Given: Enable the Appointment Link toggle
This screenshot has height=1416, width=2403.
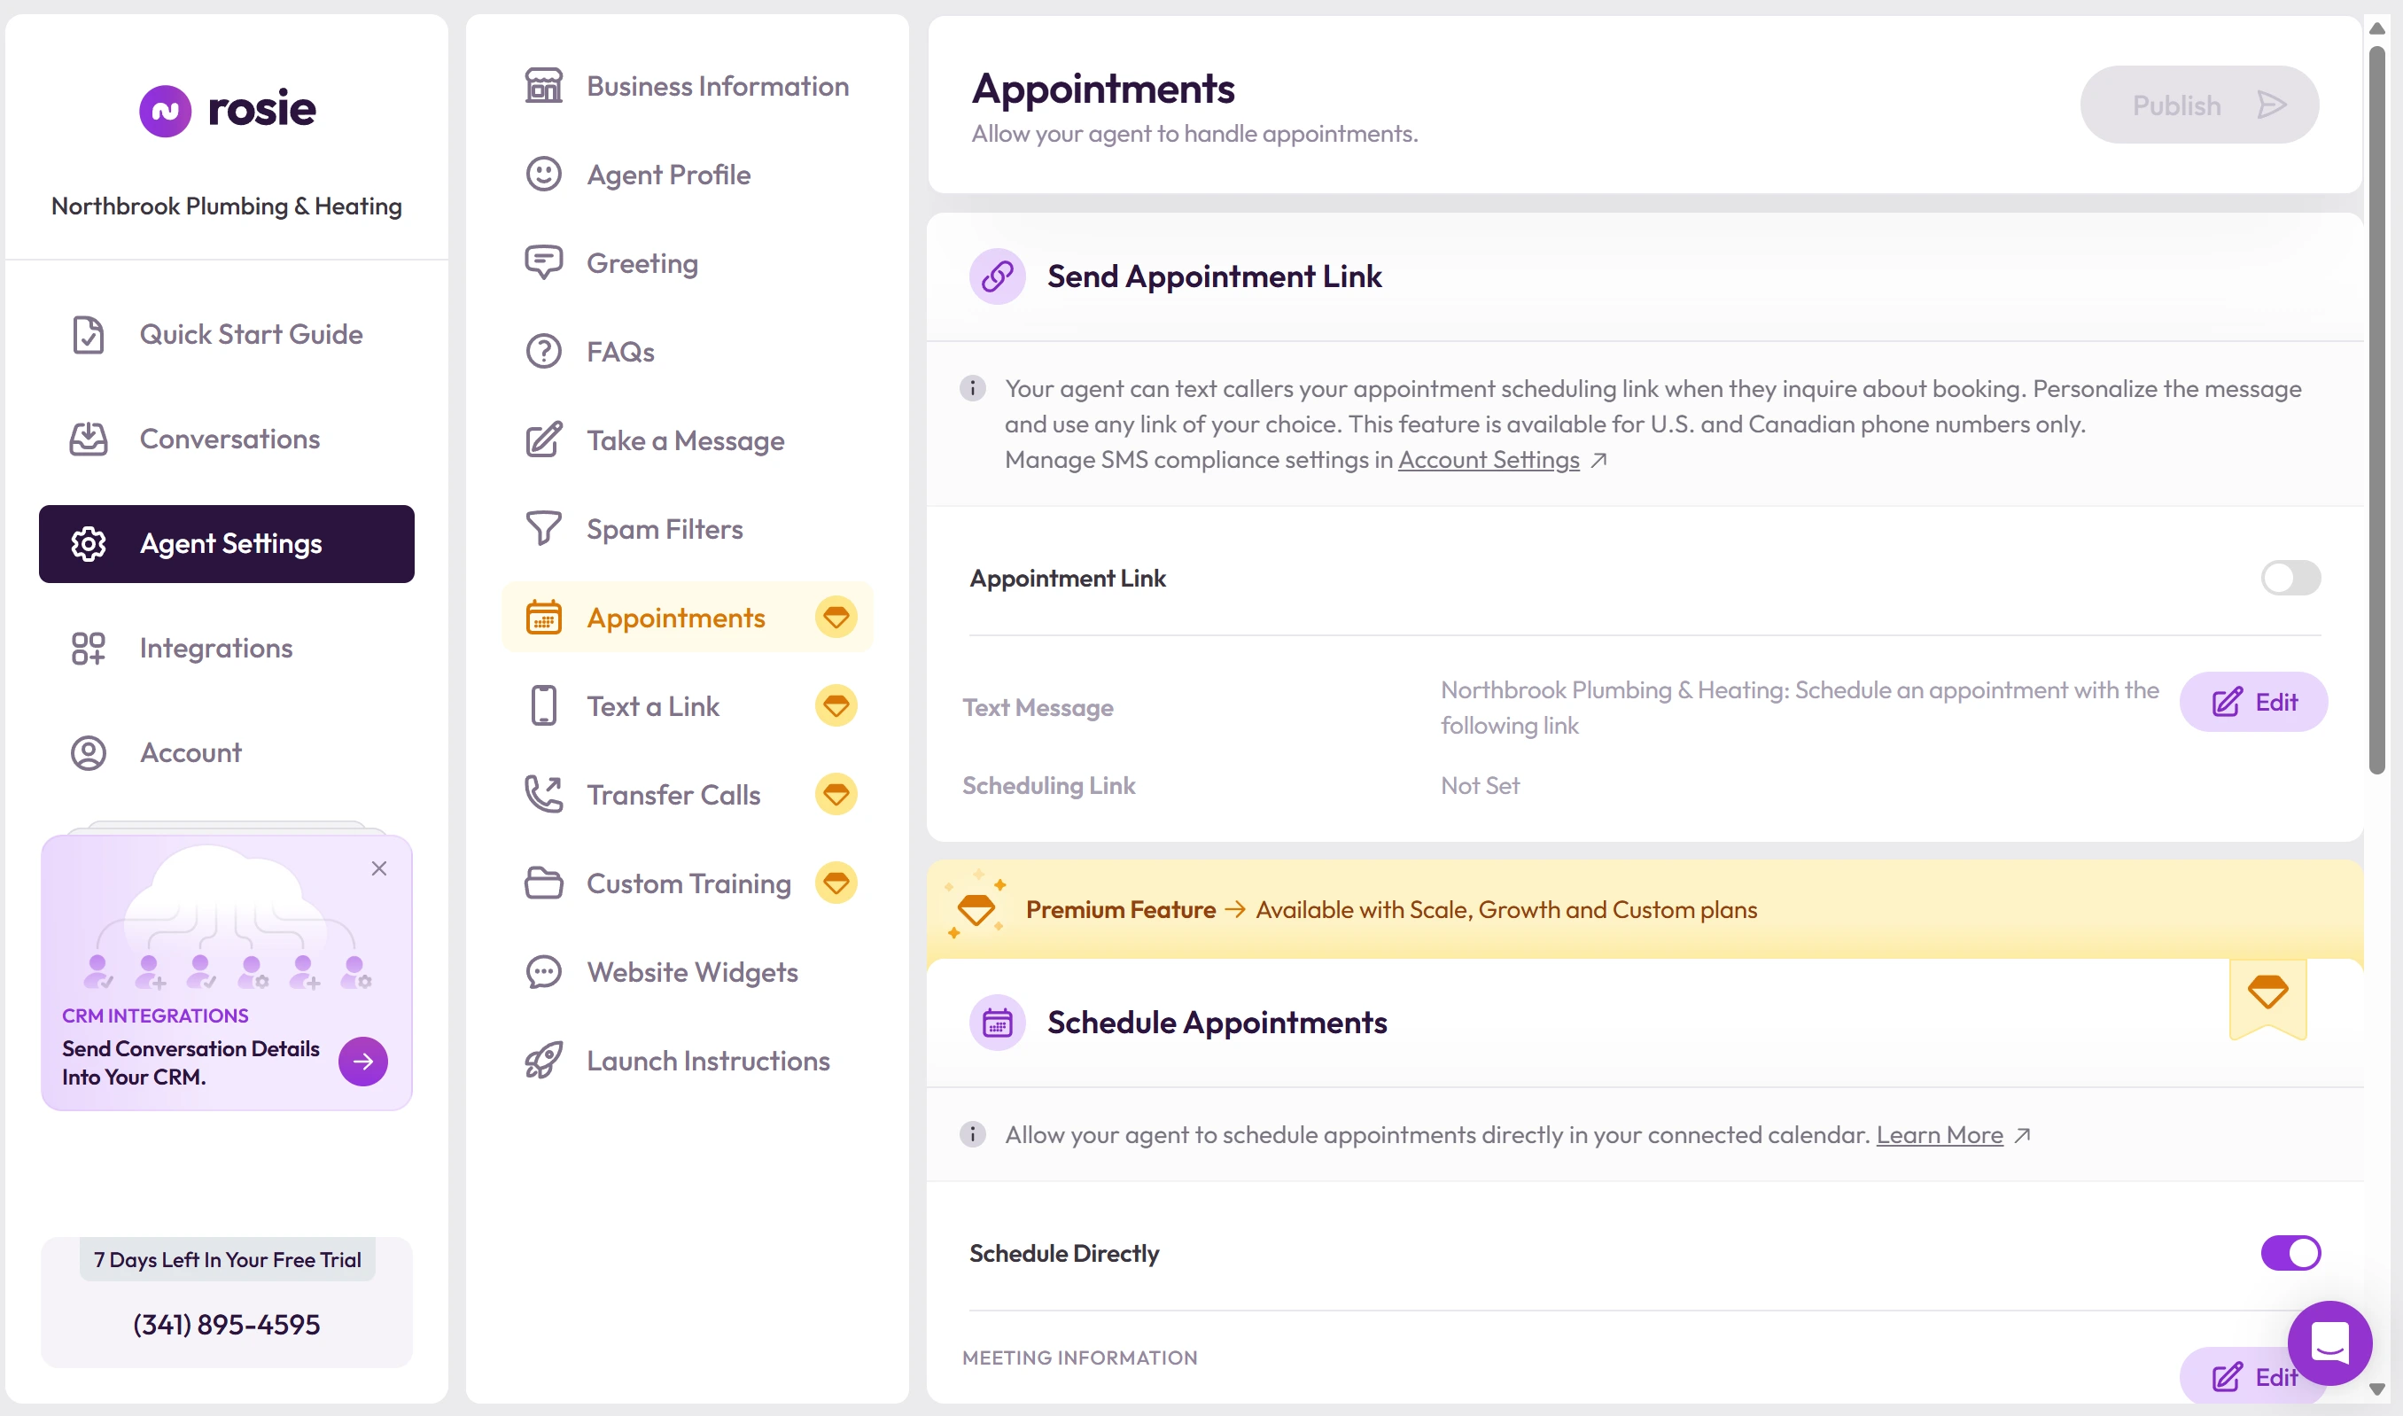Looking at the screenshot, I should [2290, 579].
